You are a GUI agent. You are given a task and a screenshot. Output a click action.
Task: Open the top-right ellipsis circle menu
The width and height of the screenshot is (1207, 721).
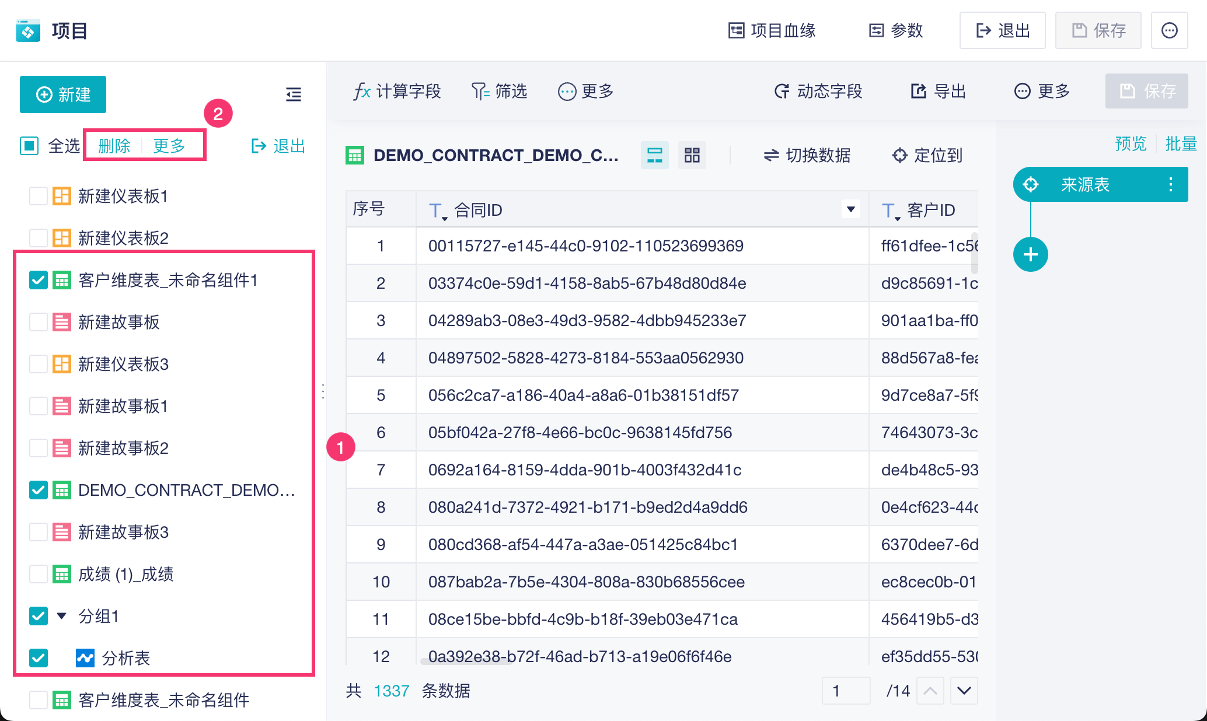(x=1169, y=30)
